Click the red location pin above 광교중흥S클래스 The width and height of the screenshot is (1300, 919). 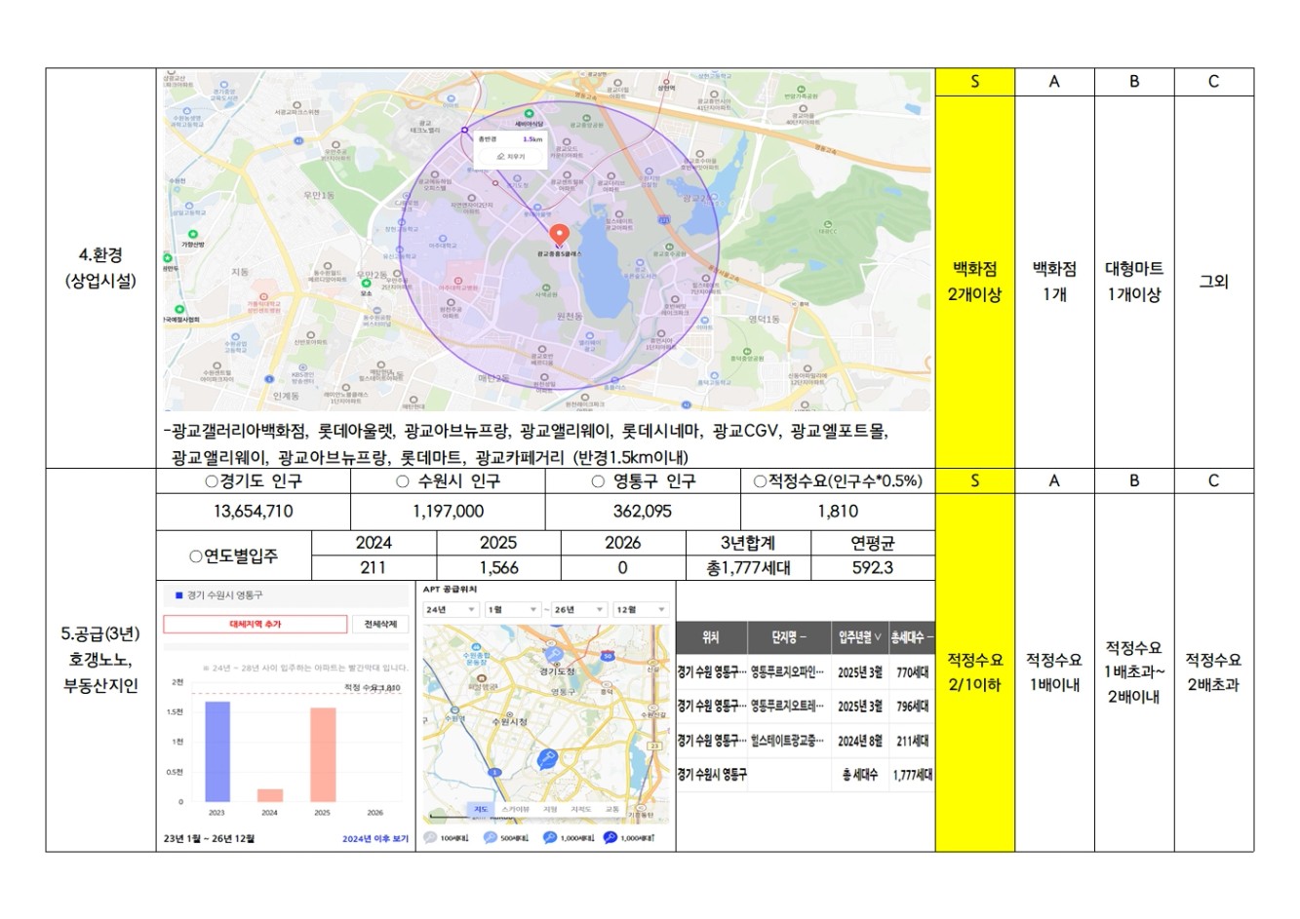[x=559, y=234]
